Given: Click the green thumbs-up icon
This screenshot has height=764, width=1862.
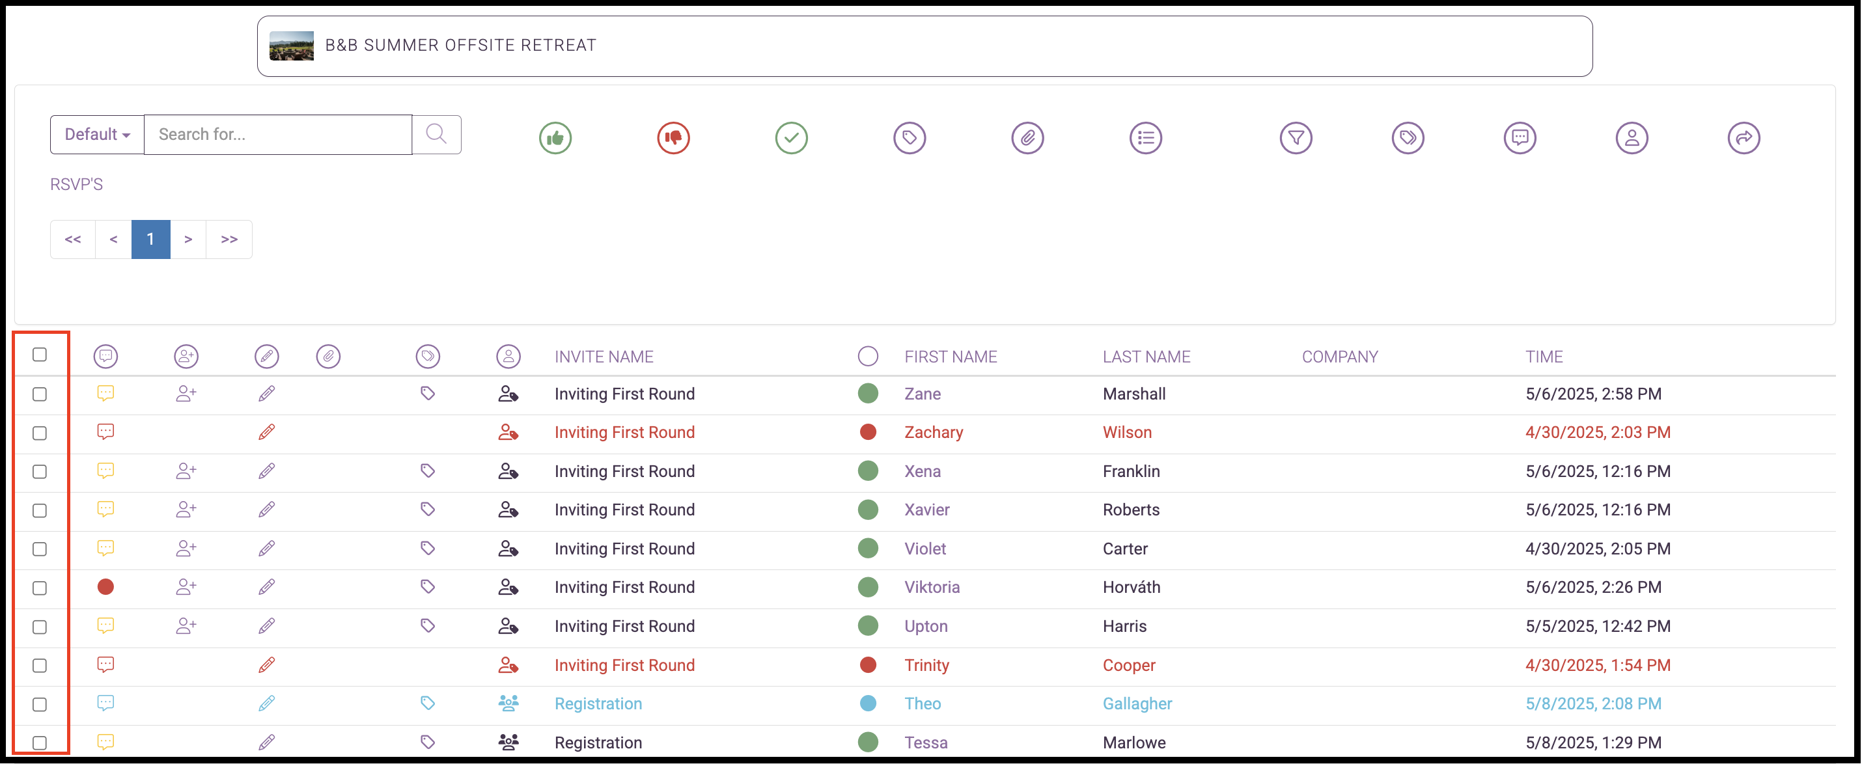Looking at the screenshot, I should [x=555, y=137].
